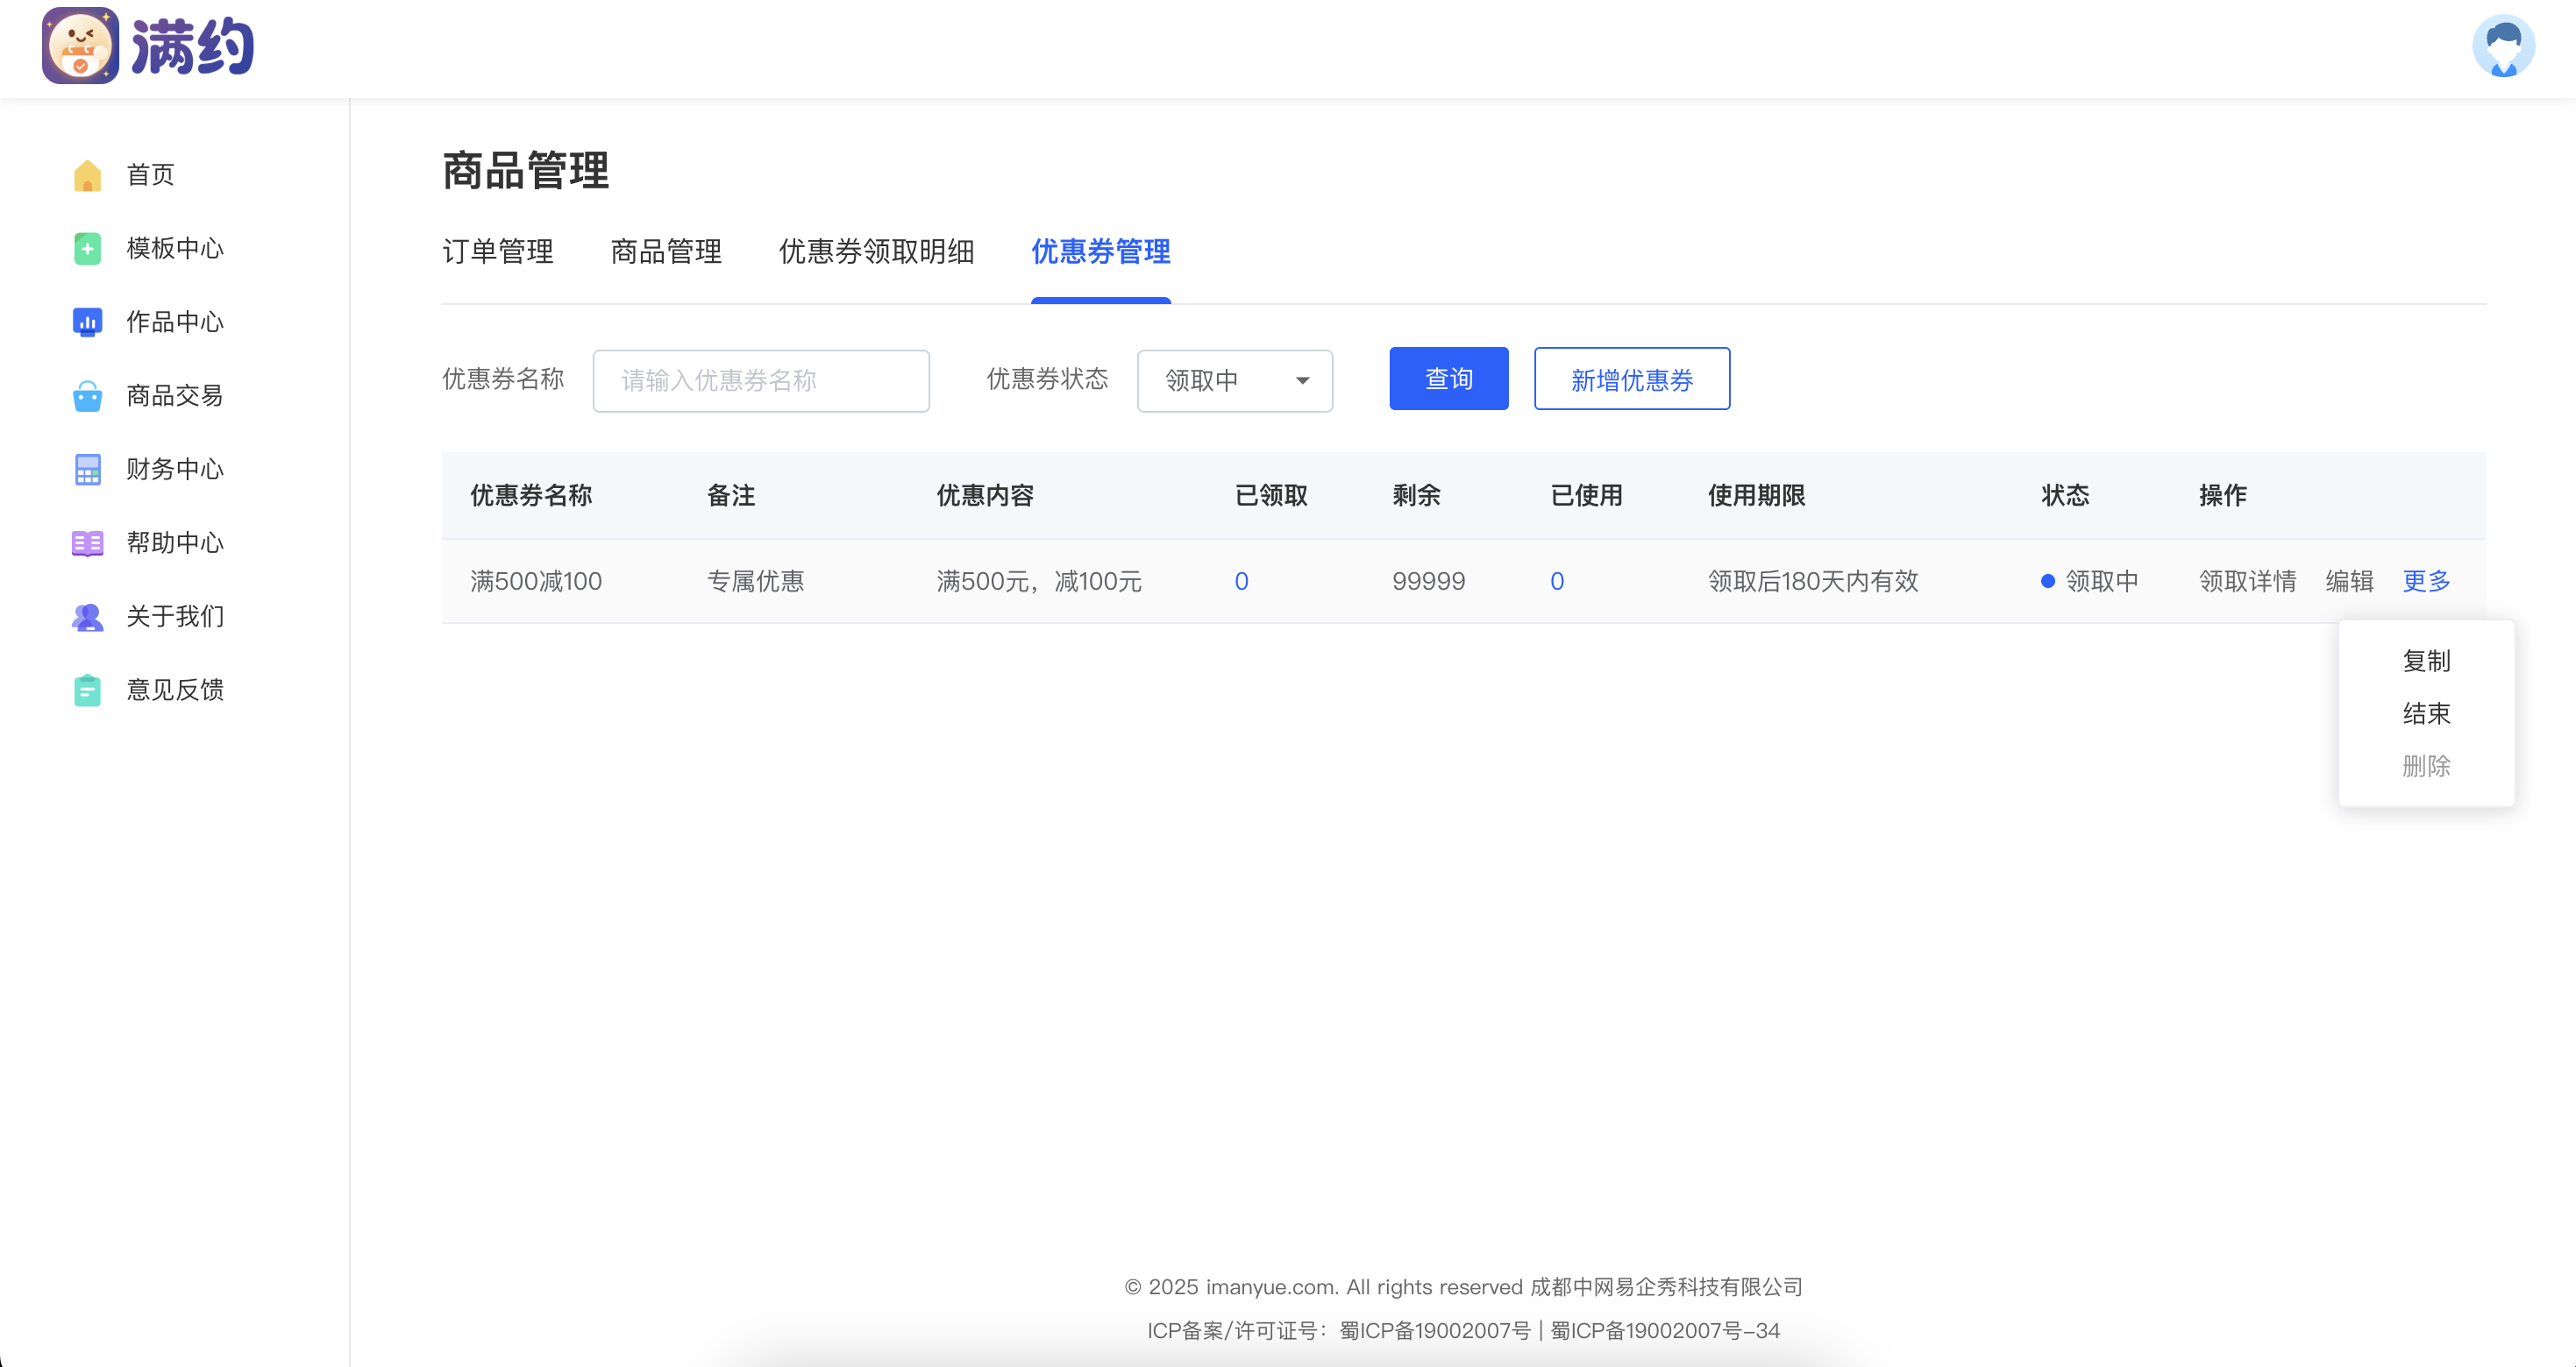The height and width of the screenshot is (1367, 2576).
Task: Click the 满约 logo
Action: pyautogui.click(x=148, y=46)
